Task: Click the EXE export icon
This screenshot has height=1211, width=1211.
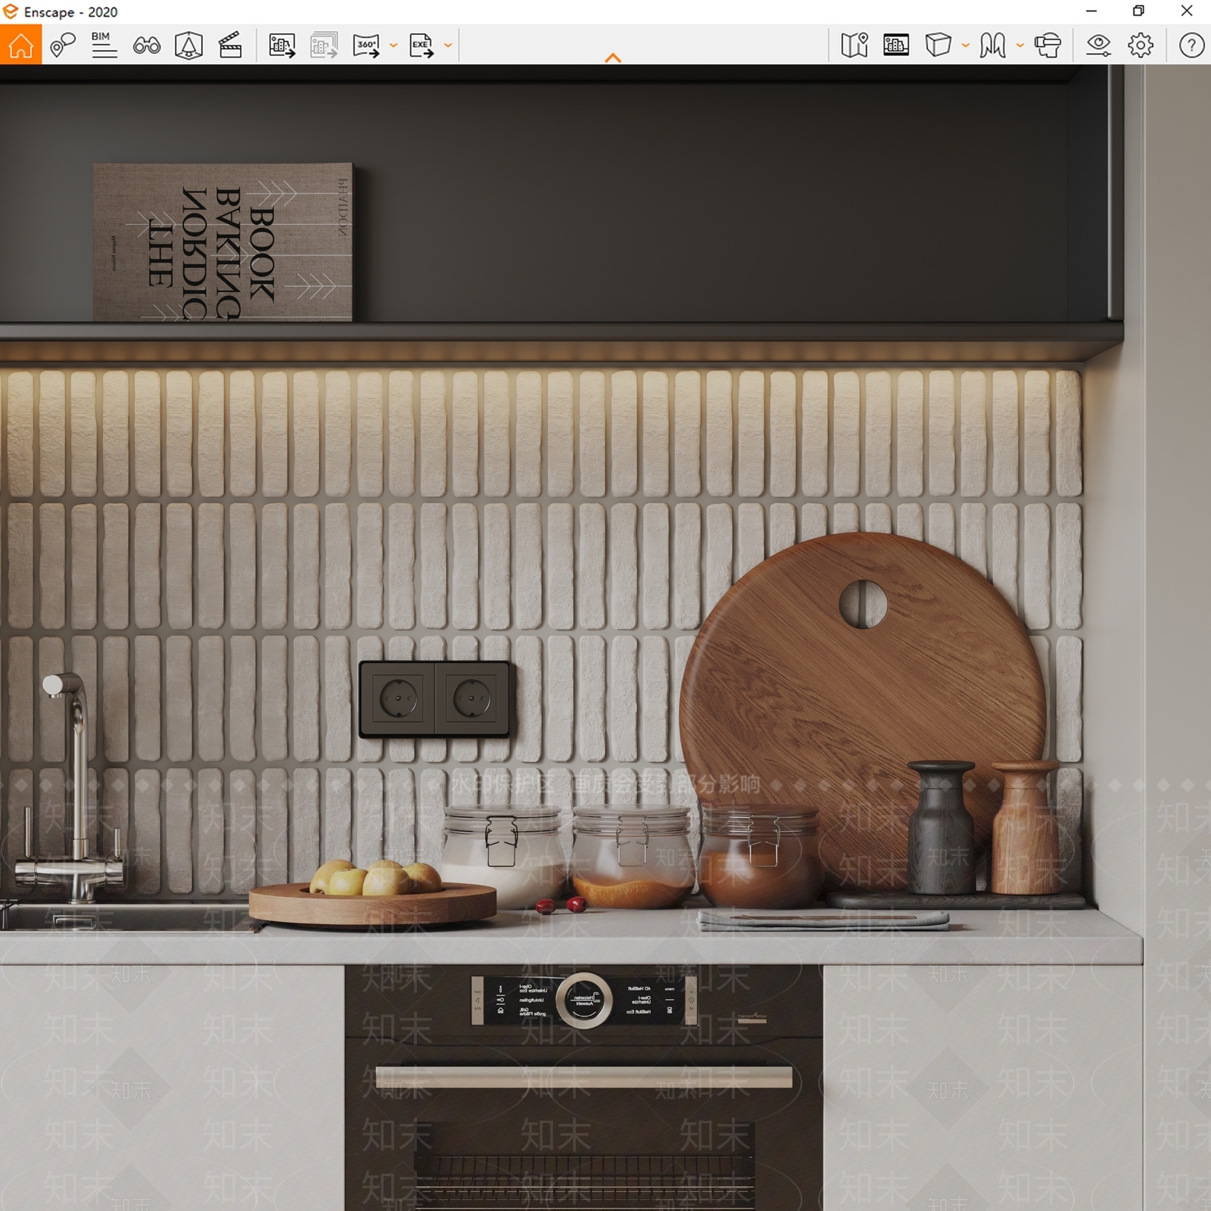Action: 422,45
